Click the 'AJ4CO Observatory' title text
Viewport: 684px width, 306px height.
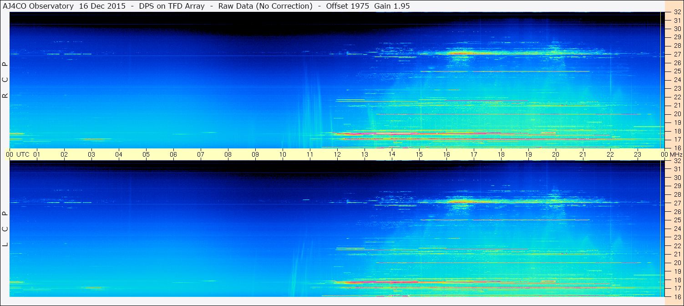coord(38,6)
